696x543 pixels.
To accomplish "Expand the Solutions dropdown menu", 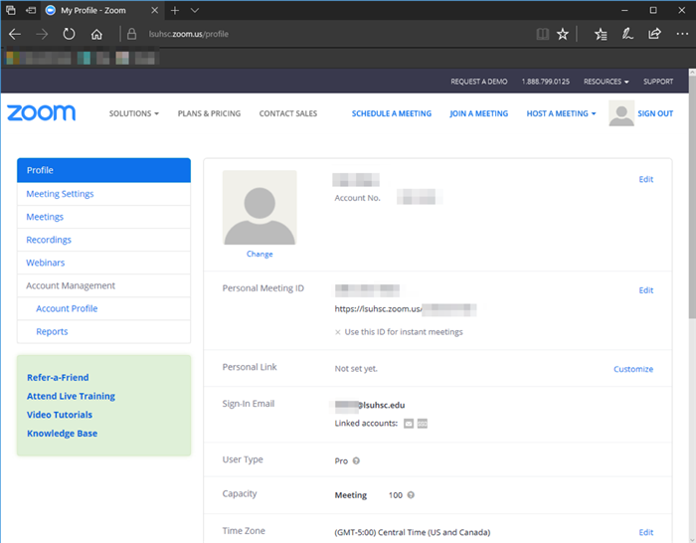I will [133, 113].
